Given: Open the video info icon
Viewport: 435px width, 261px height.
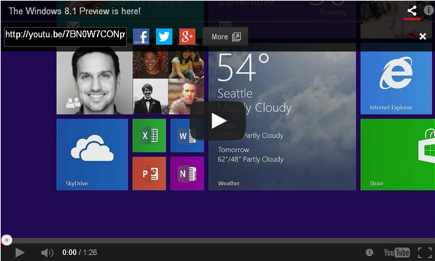Looking at the screenshot, I should coord(429,11).
